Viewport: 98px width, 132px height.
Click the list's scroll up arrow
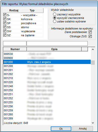tap(93, 49)
